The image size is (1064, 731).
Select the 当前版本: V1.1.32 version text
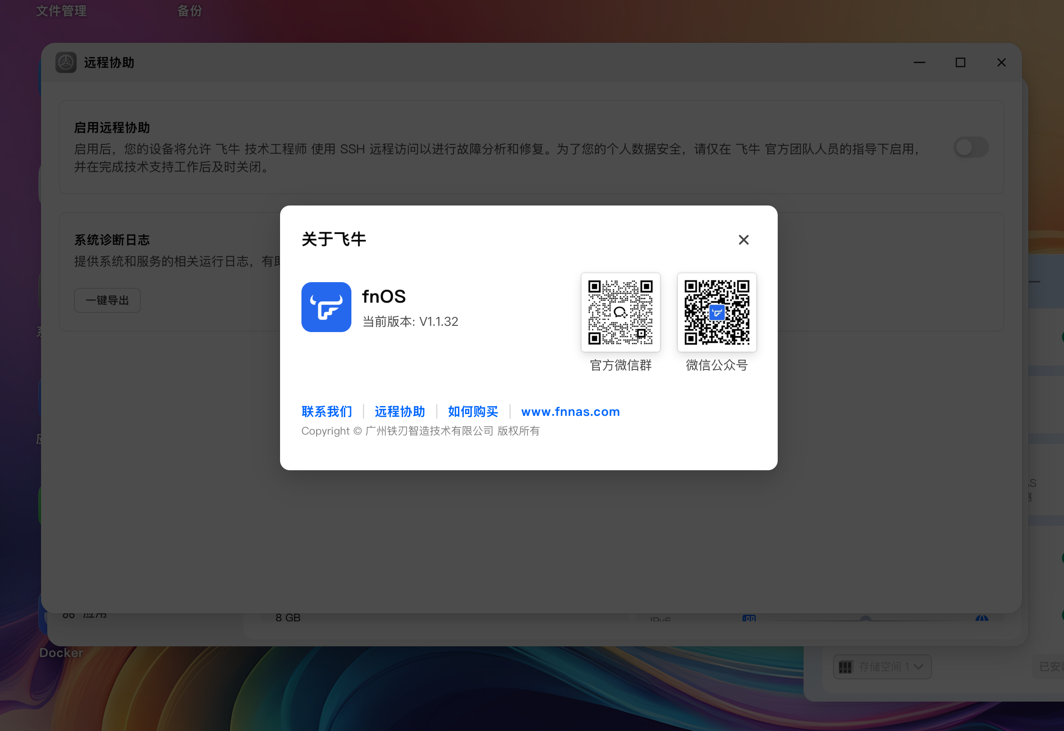click(x=411, y=321)
